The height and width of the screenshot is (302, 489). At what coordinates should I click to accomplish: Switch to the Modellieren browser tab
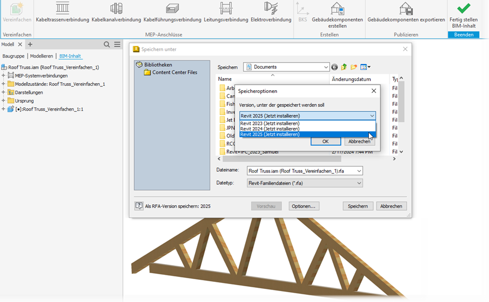(41, 56)
